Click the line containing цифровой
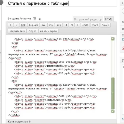 click(43, 100)
